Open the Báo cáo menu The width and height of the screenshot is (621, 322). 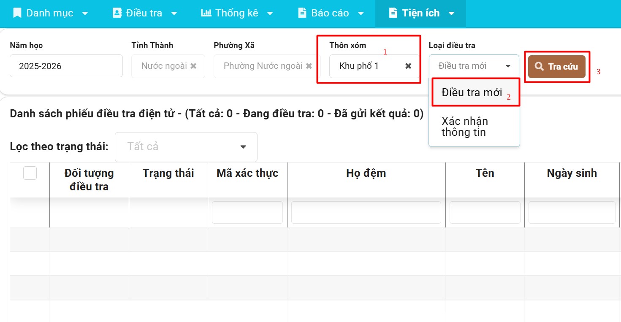(x=331, y=13)
